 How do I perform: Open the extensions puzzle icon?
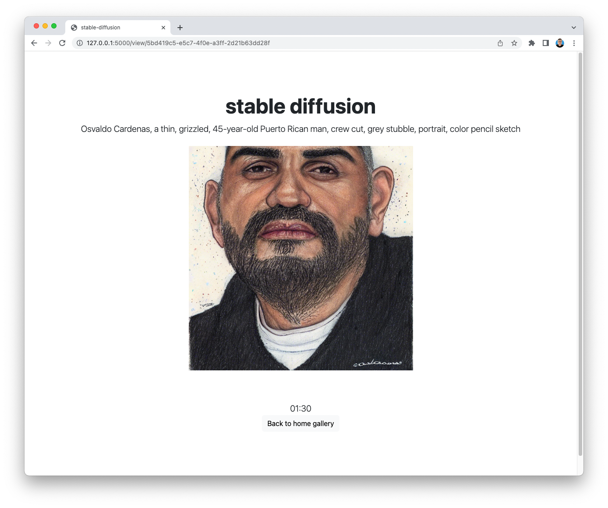coord(532,43)
